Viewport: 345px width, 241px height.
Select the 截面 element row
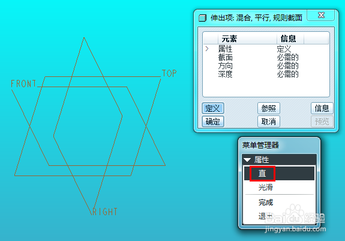click(266, 57)
